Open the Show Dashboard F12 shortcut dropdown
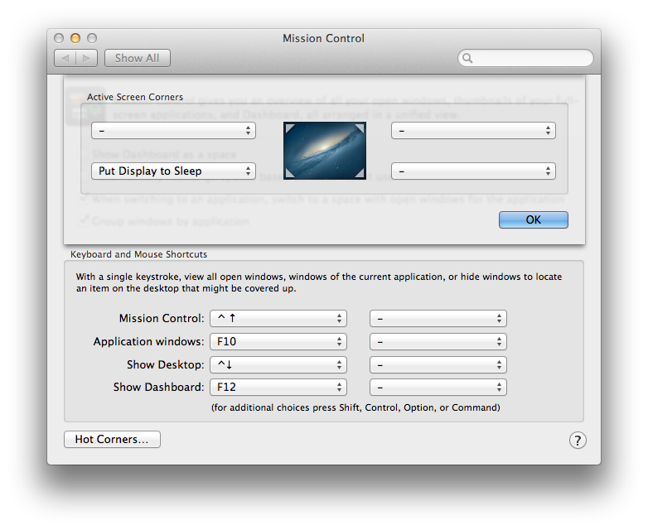Screen dimensions: 648x530 (278, 387)
